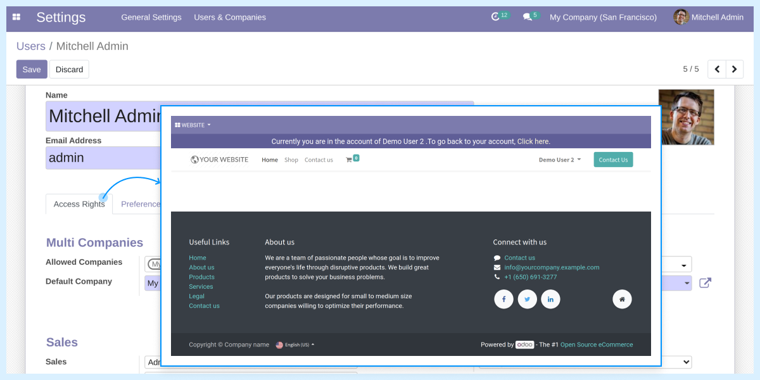Select the Access Rights tab
This screenshot has width=760, height=380.
pyautogui.click(x=79, y=204)
